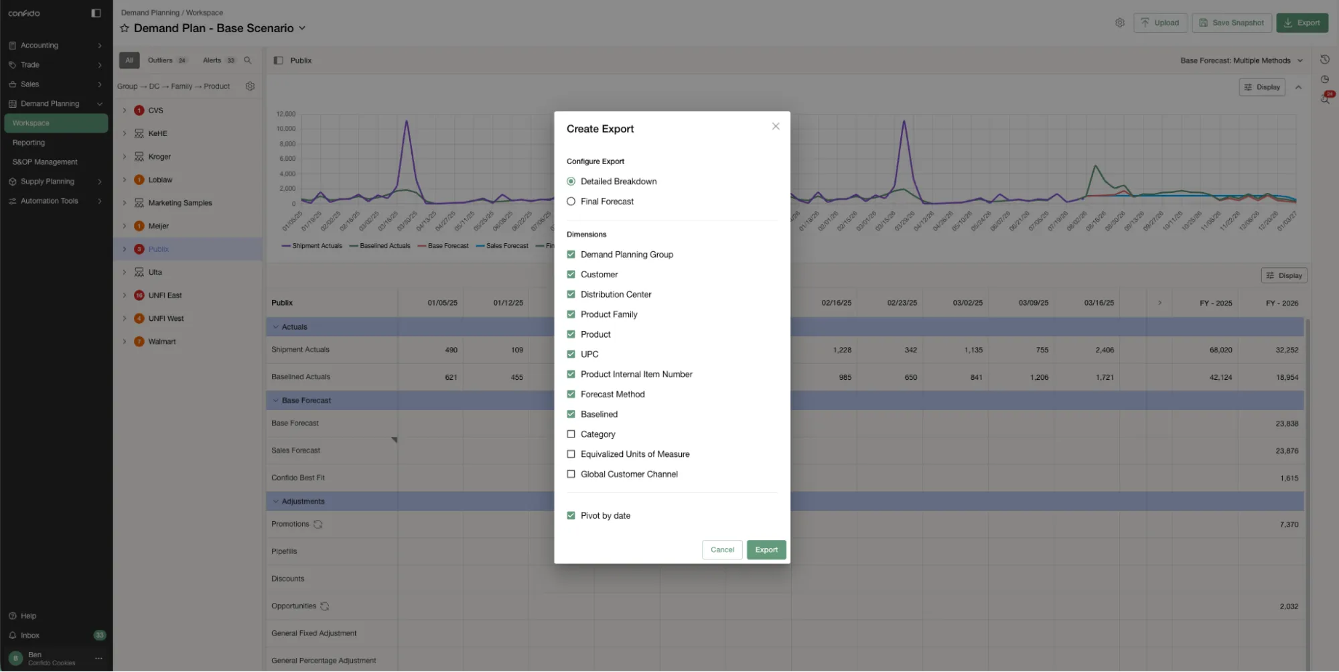Collapse the Actuals table section
This screenshot has height=672, width=1339.
pos(276,327)
